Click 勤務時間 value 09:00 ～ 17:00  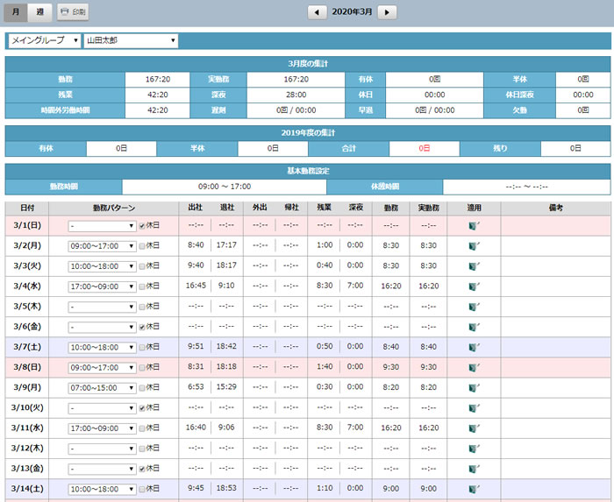225,187
